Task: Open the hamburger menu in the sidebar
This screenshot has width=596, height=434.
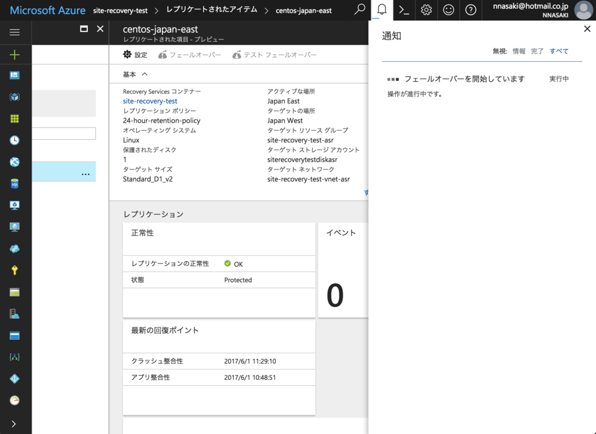Action: point(15,33)
